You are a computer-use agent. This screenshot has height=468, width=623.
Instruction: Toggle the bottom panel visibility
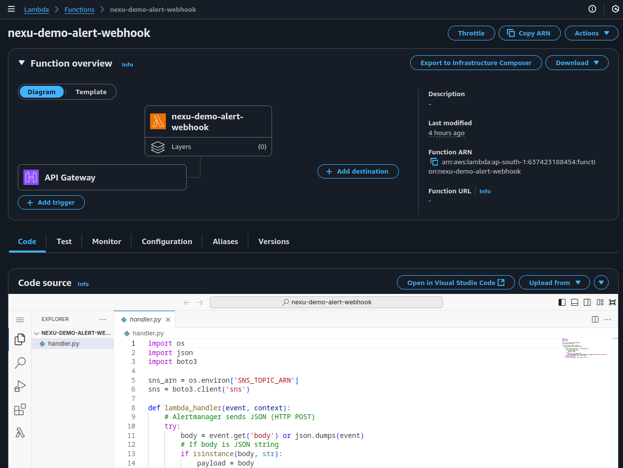pyautogui.click(x=574, y=302)
